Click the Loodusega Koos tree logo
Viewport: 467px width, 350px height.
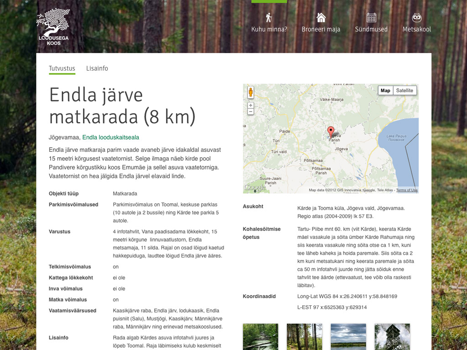tap(53, 27)
